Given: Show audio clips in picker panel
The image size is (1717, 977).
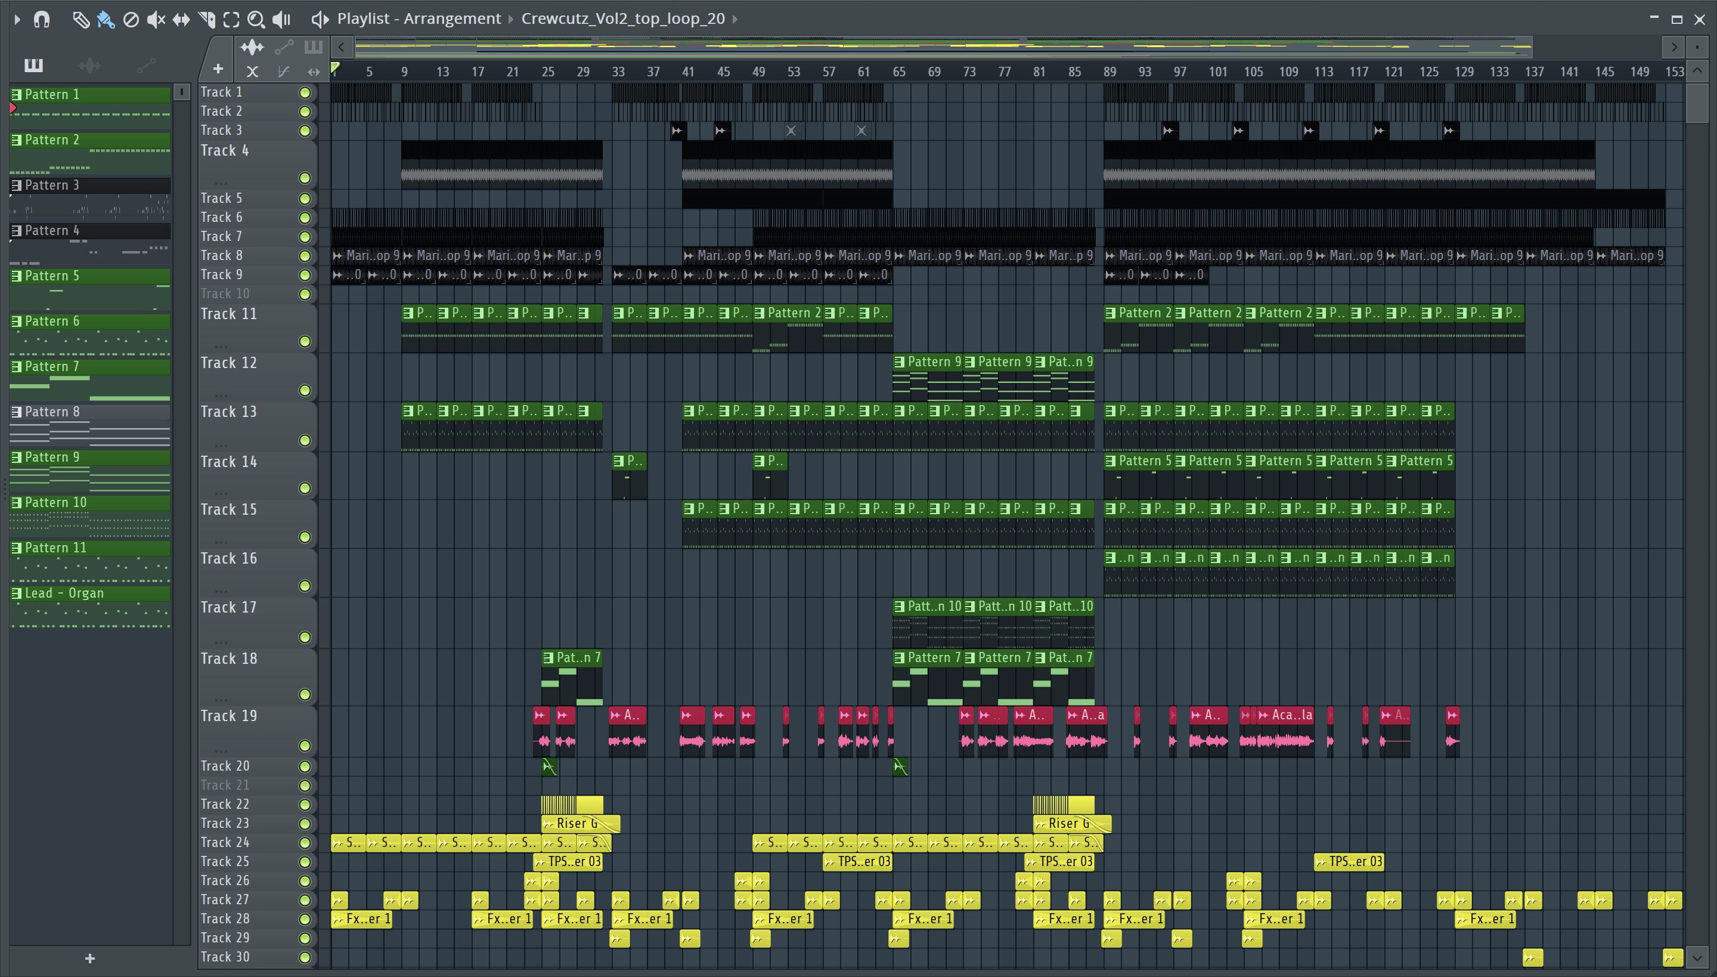Looking at the screenshot, I should 89,65.
